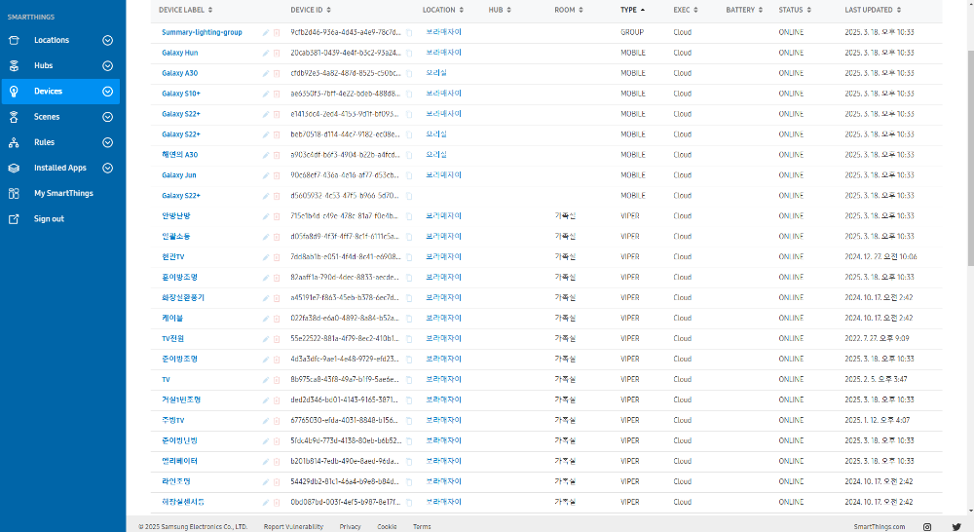
Task: Sort table by EXEC column header
Action: 685,10
